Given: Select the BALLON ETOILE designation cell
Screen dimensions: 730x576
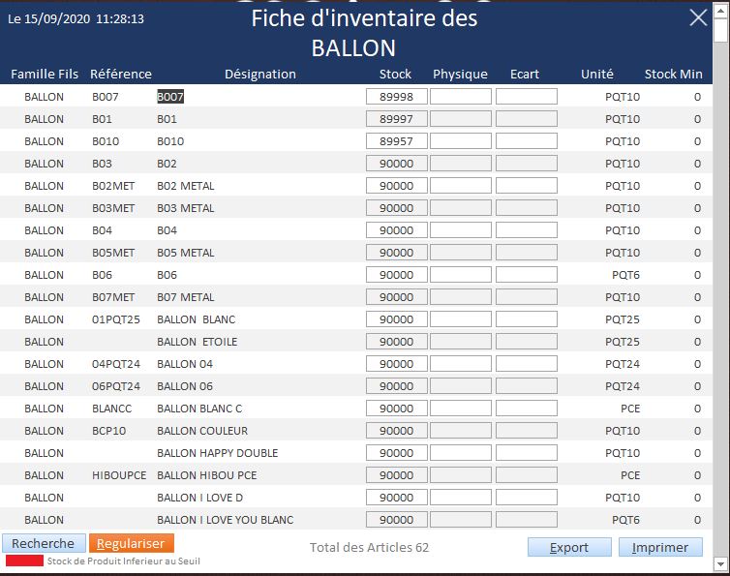Looking at the screenshot, I should (x=197, y=342).
